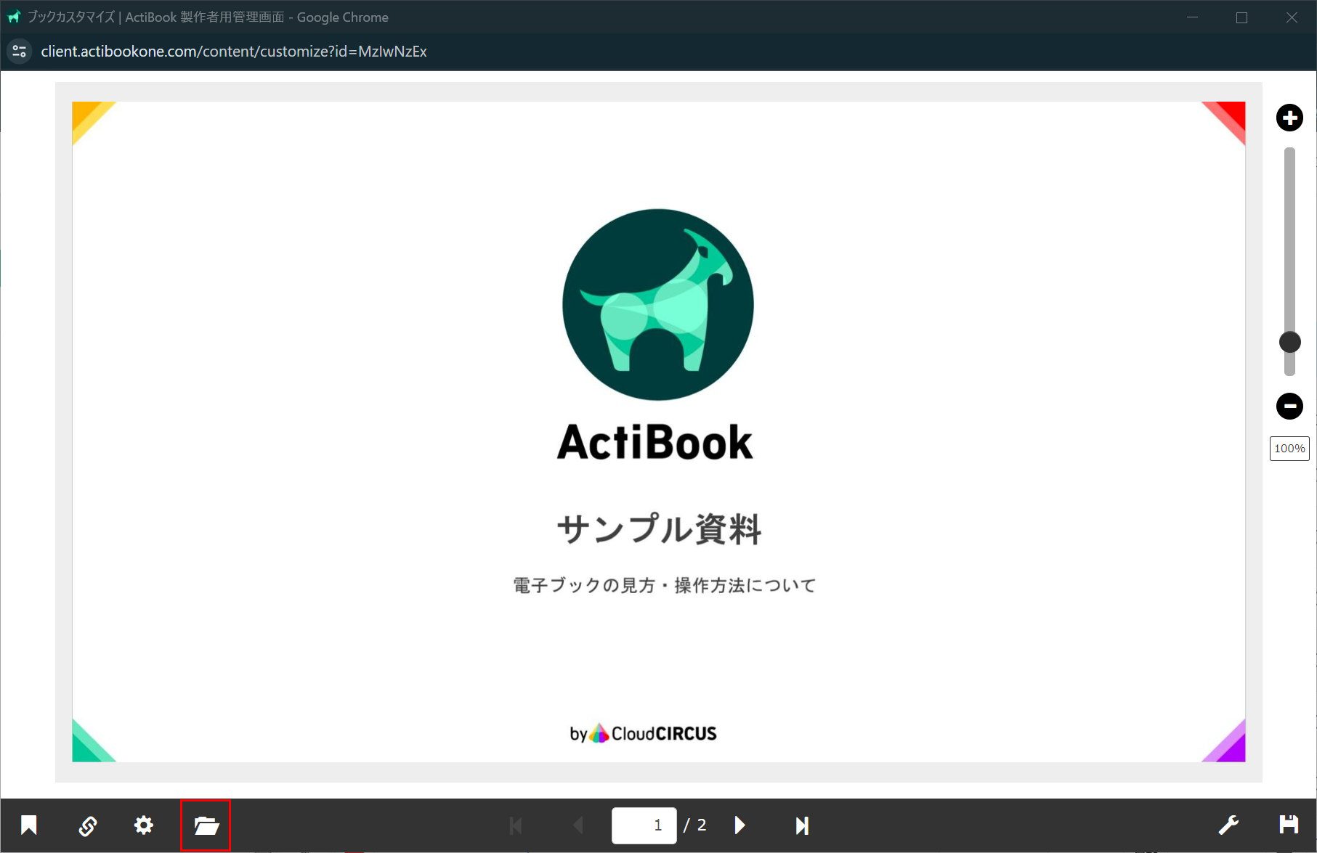Open the bookmark settings icon
Viewport: 1317px width, 853px height.
[x=29, y=825]
